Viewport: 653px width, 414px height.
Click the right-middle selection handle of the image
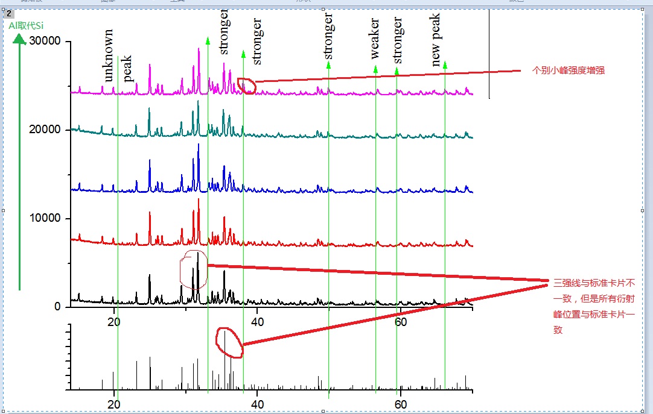(643, 210)
